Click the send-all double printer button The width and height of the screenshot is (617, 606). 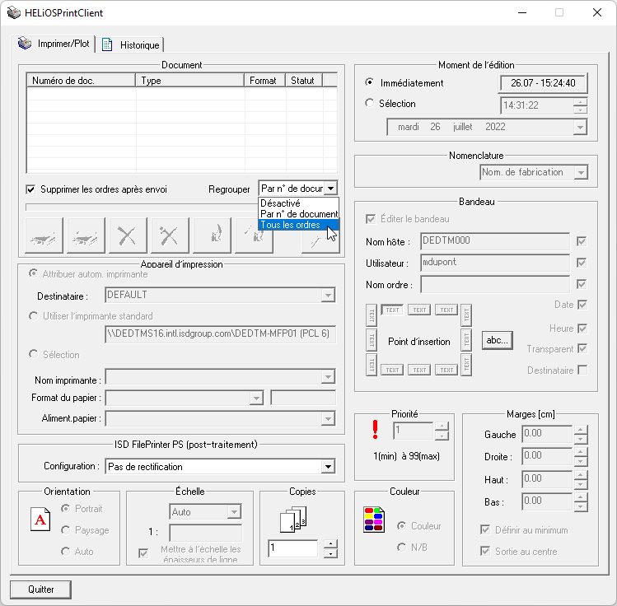[x=86, y=235]
